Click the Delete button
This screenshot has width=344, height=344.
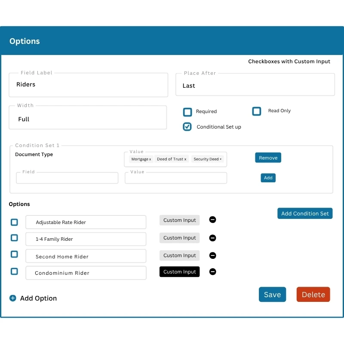click(313, 295)
